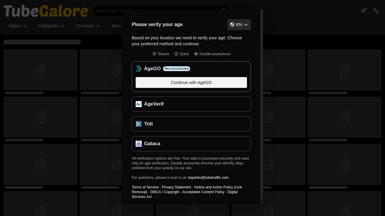The height and width of the screenshot is (216, 385).
Task: Click the globe language icon
Action: 232,25
